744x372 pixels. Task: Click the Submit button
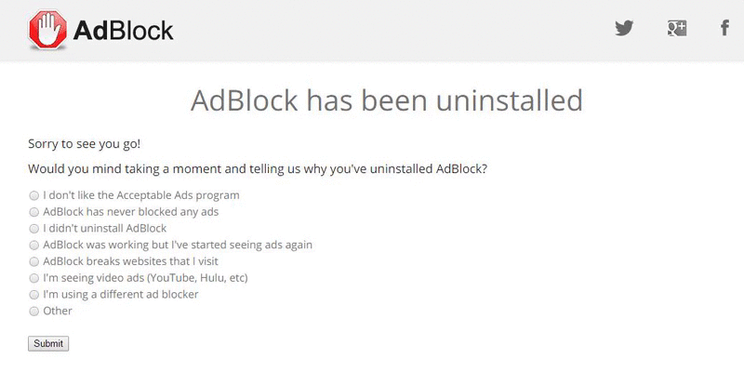click(x=48, y=343)
